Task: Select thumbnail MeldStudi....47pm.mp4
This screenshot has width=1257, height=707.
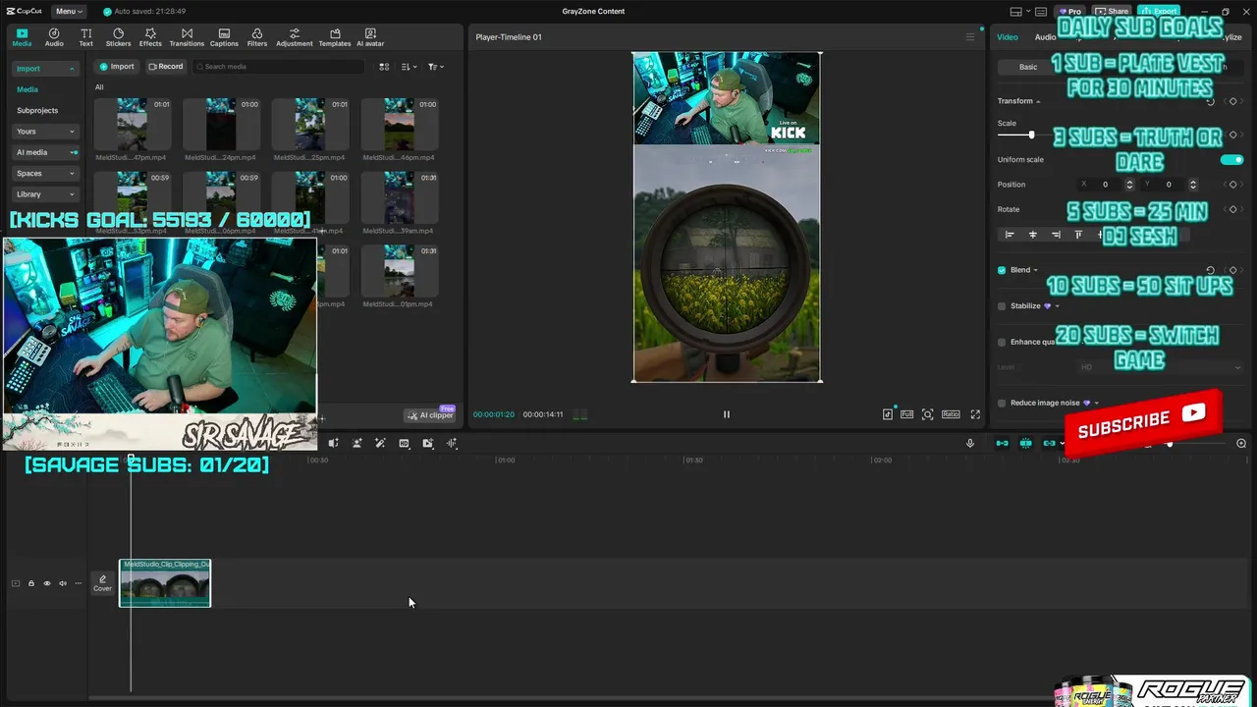Action: pos(133,124)
